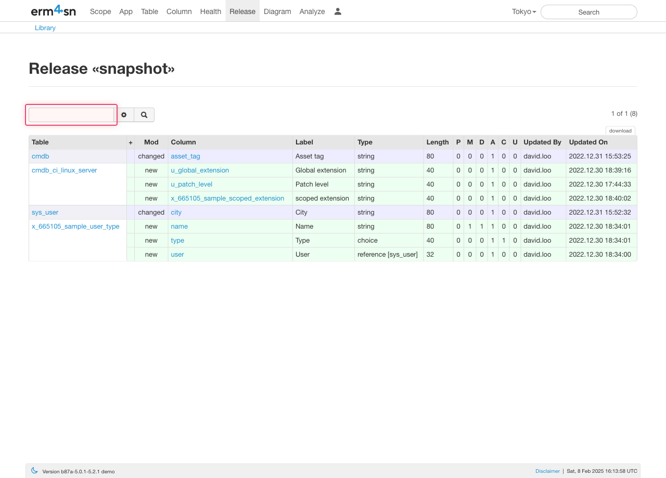
Task: Click the magnifier search button
Action: point(144,115)
